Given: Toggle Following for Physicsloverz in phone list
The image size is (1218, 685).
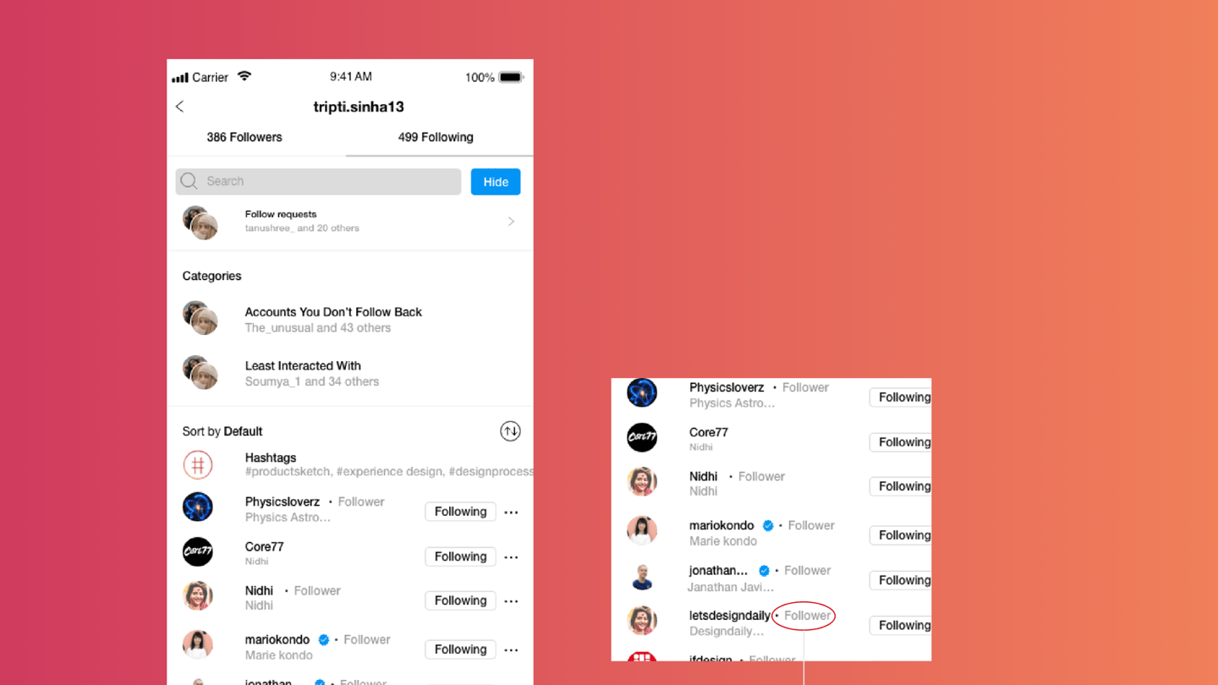Looking at the screenshot, I should click(460, 512).
